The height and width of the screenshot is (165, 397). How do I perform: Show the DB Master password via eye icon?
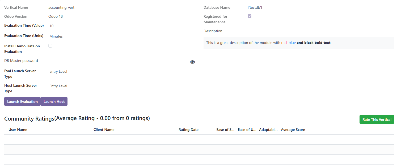click(192, 62)
